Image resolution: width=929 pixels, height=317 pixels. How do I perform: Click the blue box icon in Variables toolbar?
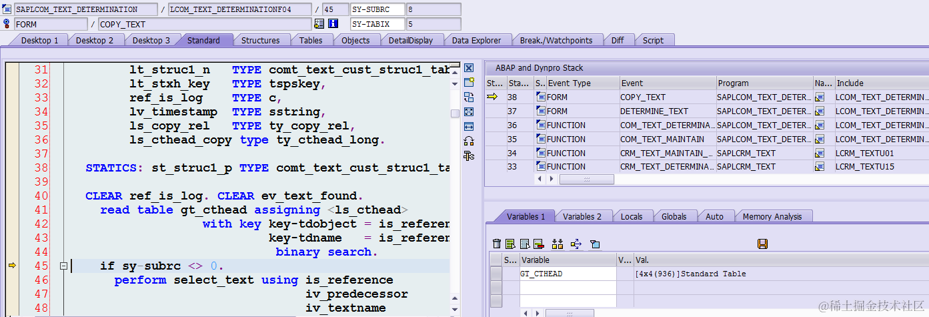(596, 244)
